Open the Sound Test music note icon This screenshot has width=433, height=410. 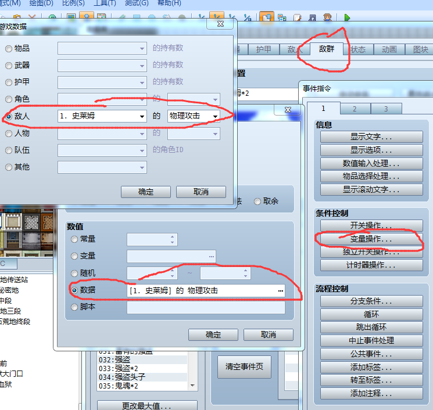point(312,17)
